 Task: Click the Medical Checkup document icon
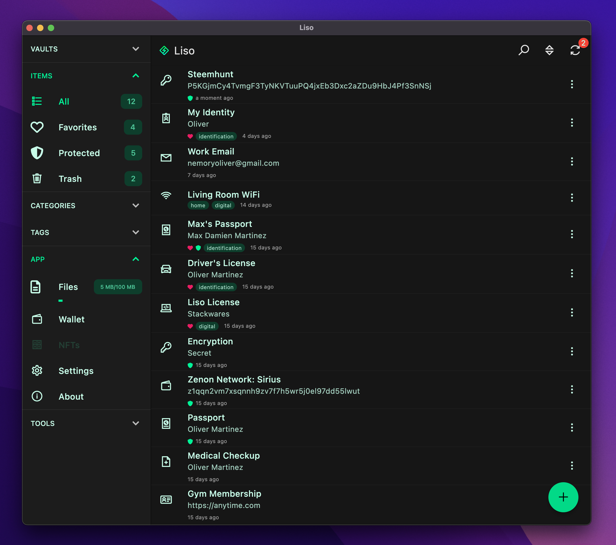[166, 462]
